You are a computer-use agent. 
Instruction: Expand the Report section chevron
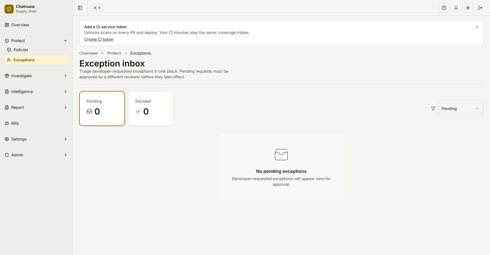point(66,107)
